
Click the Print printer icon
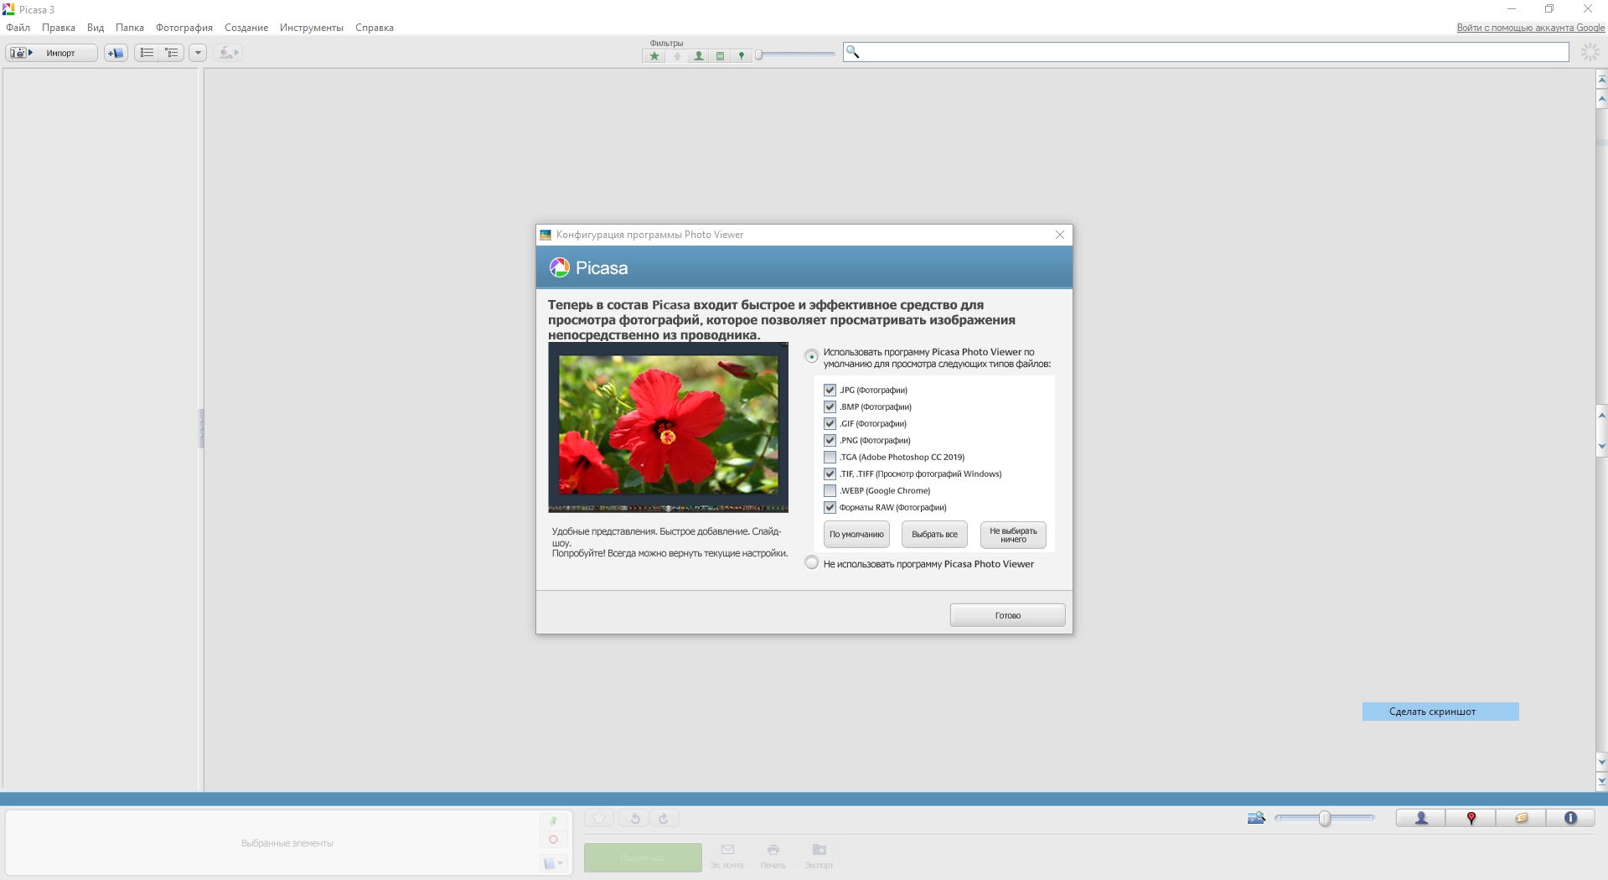coord(773,850)
